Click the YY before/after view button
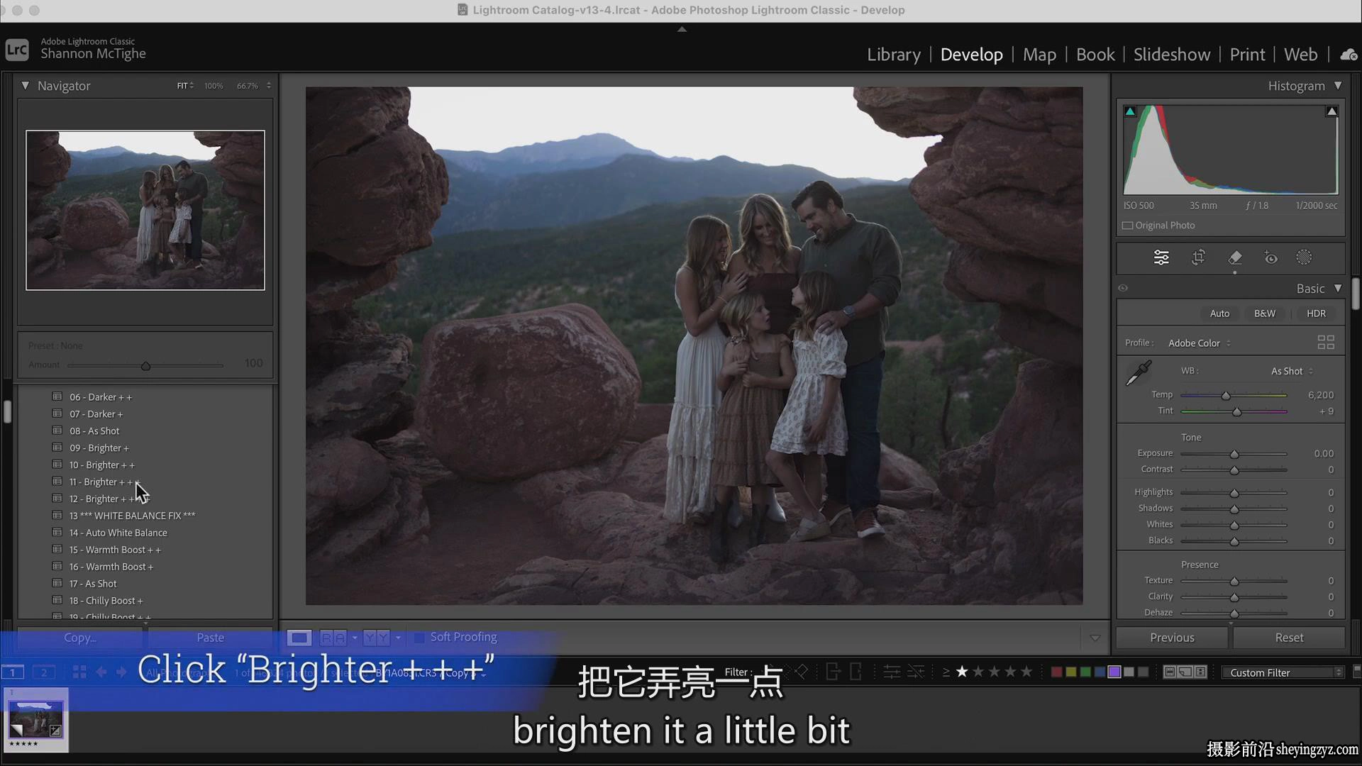The image size is (1362, 766). [x=377, y=638]
